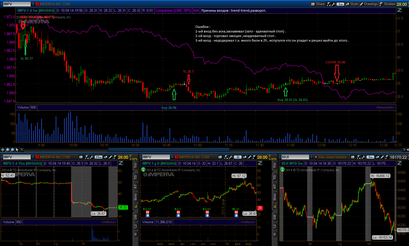Click the Share button in main chart toolbar
Screen dimensions: 409x246
tap(318, 4)
